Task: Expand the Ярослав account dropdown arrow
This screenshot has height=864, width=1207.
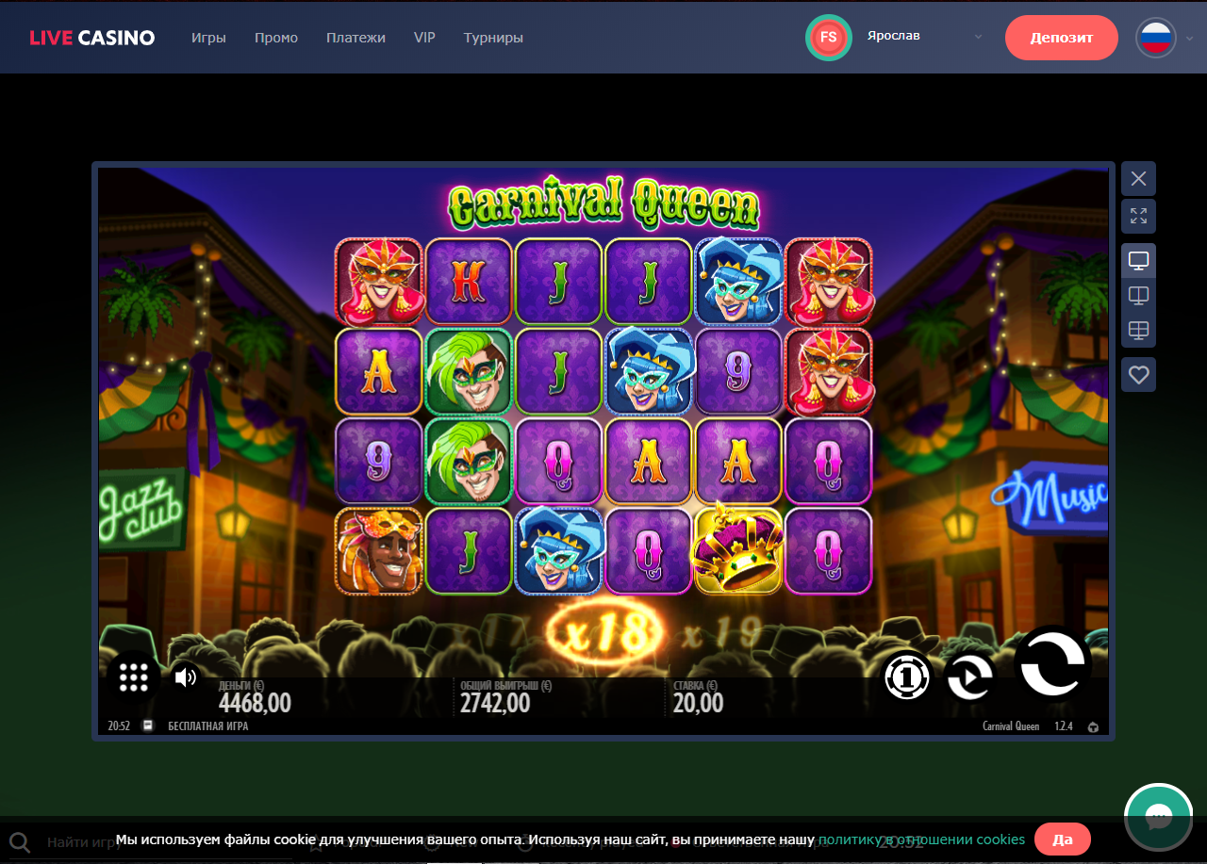Action: (x=978, y=37)
